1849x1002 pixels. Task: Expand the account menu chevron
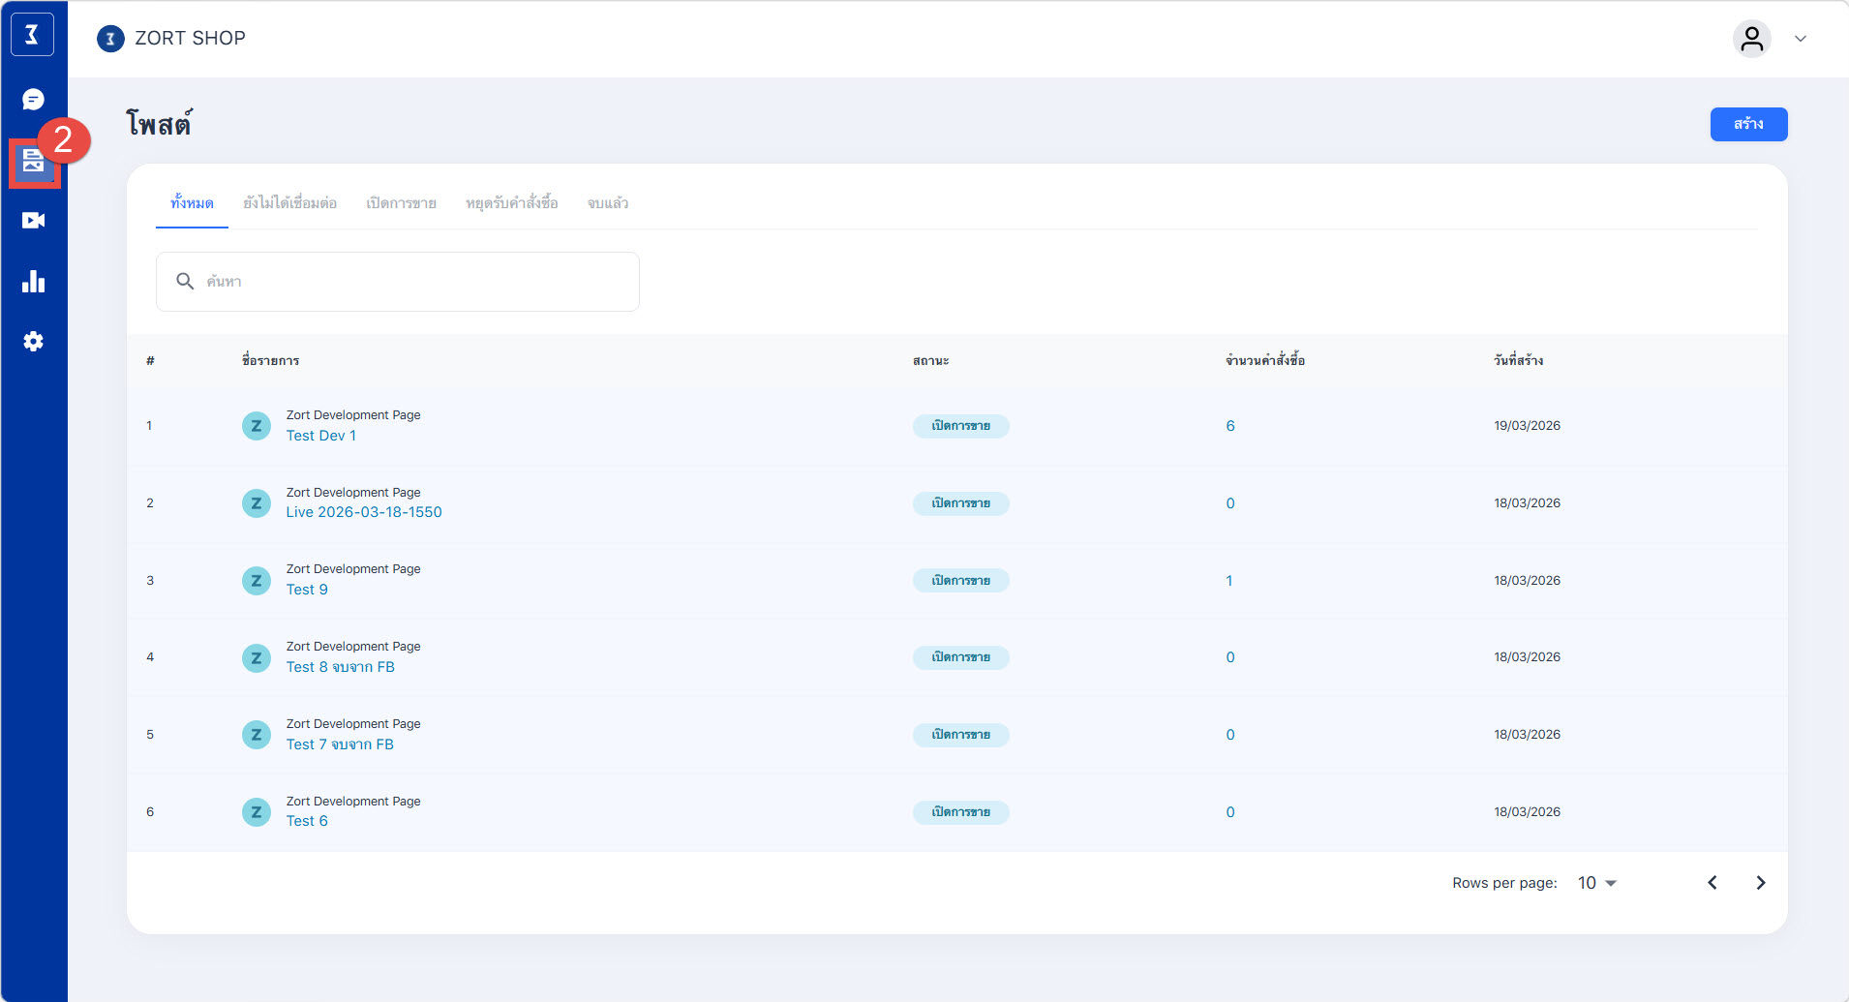(x=1801, y=39)
